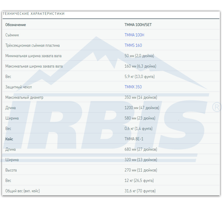The image size is (222, 198).
Task: Click the ТЕХНИЧЕСКИЕ ХАРАКТЕРИСТИКИ heading
Action: tap(33, 14)
